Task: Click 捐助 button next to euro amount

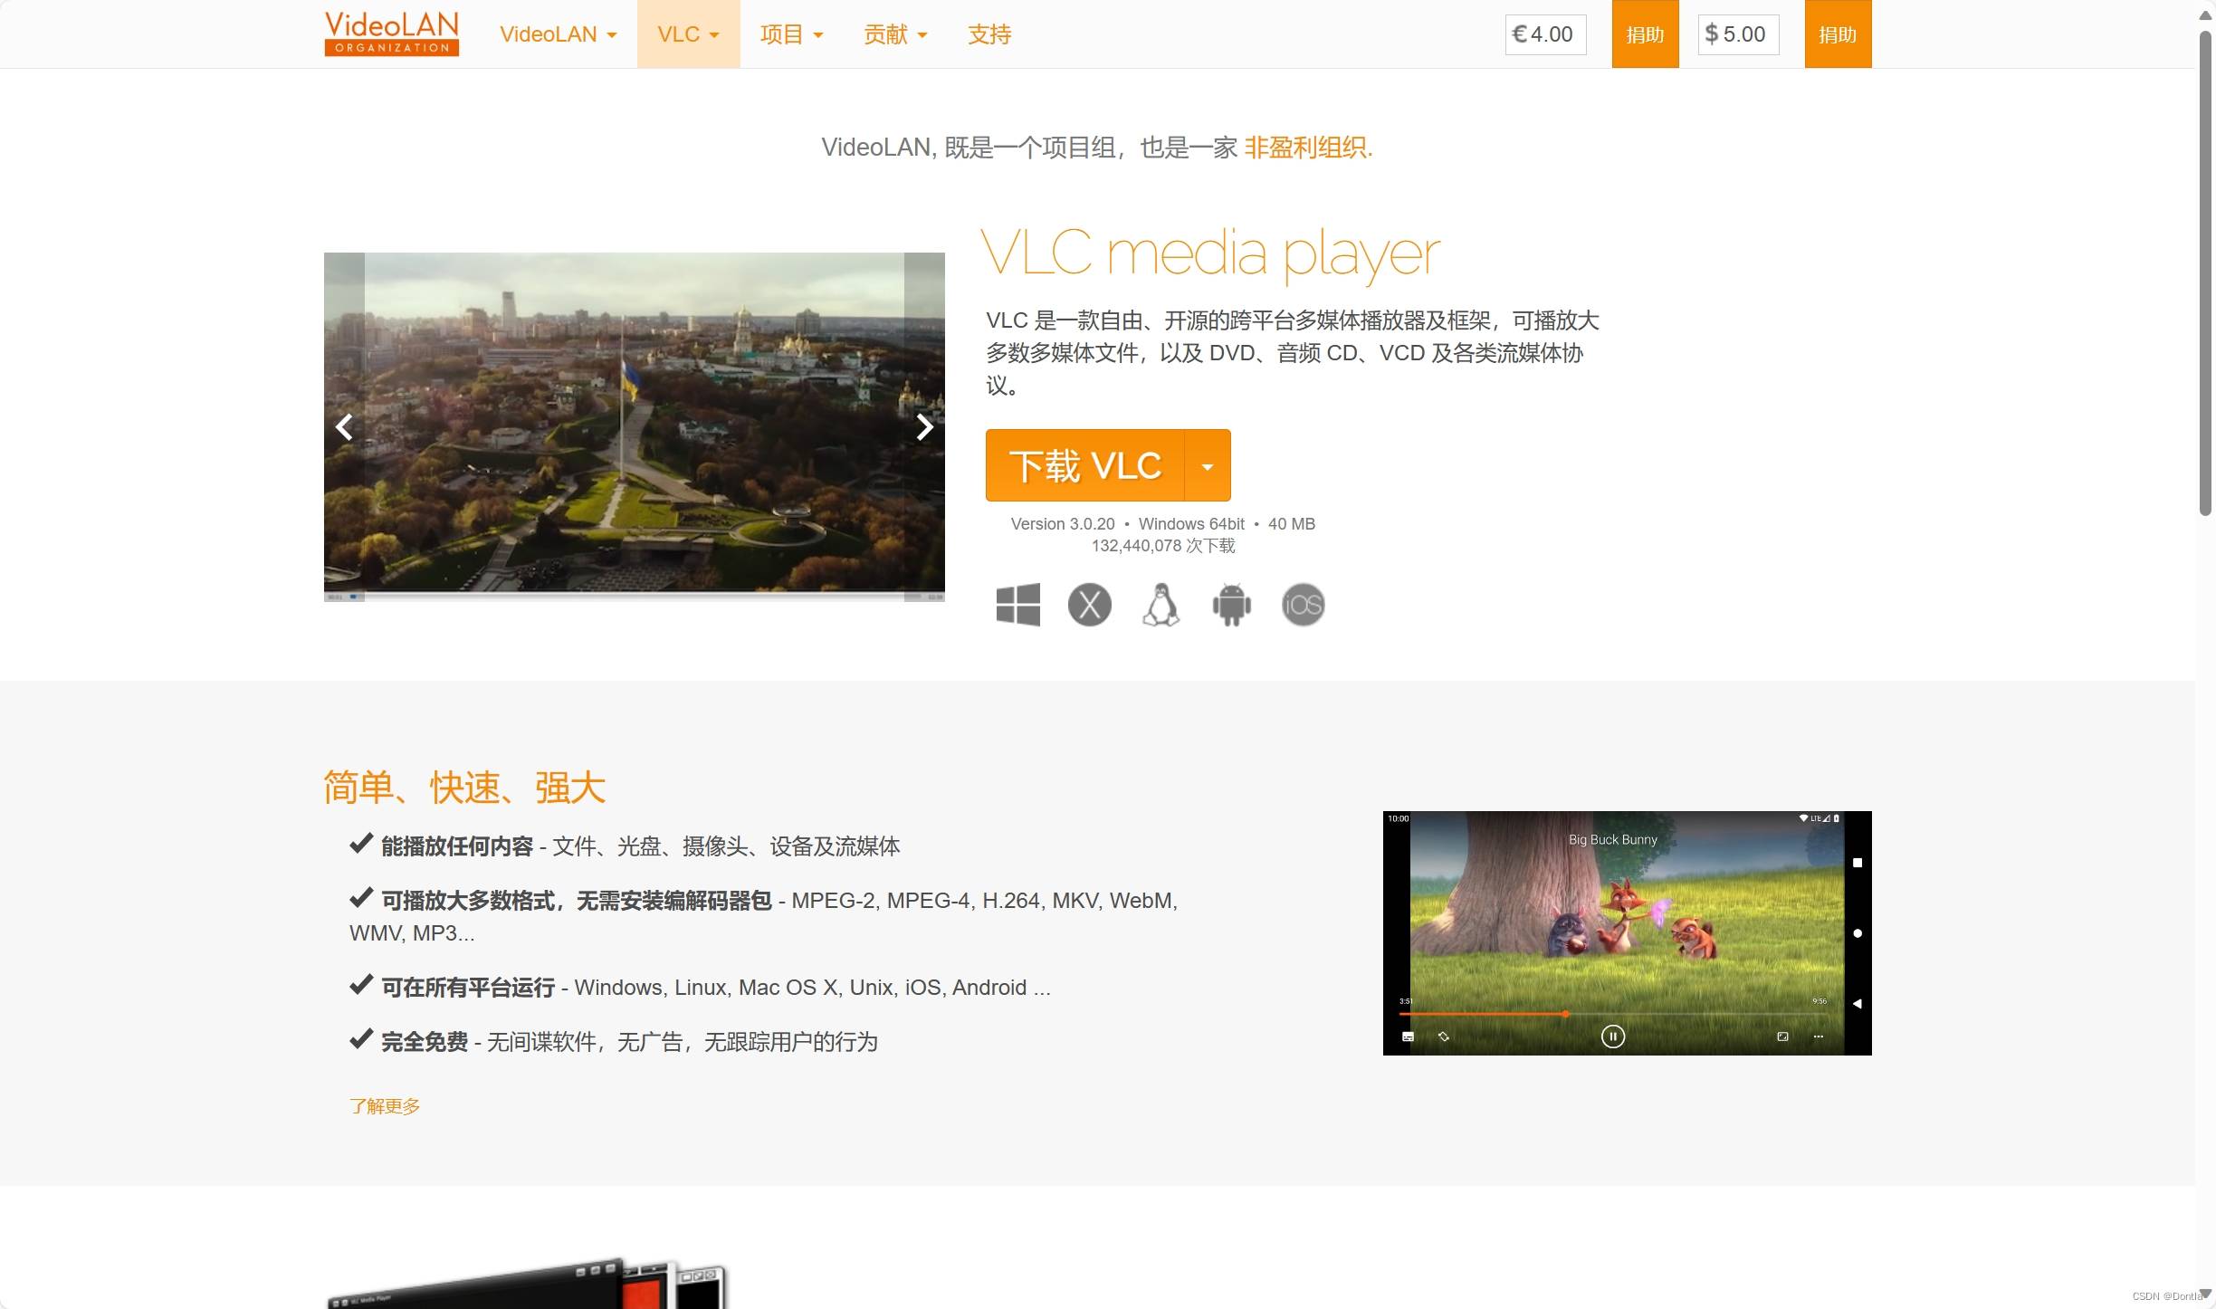Action: tap(1645, 34)
